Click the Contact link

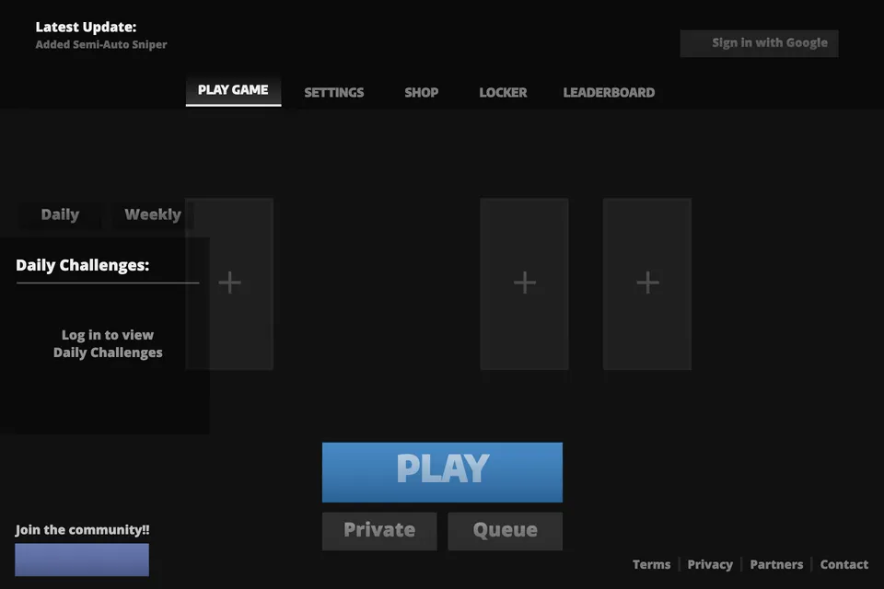[x=844, y=564]
